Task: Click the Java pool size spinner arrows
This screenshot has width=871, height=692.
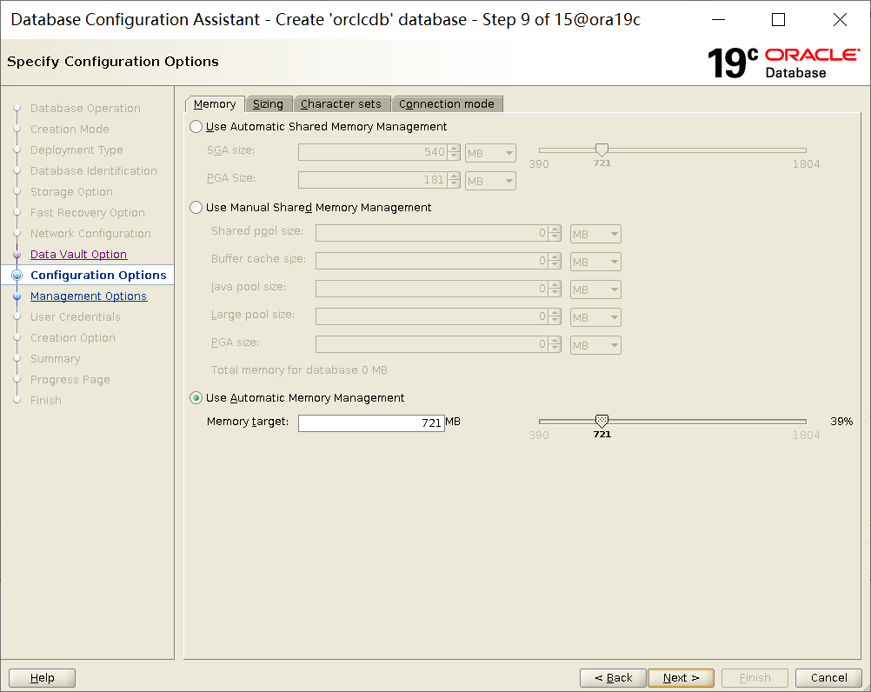Action: click(555, 289)
